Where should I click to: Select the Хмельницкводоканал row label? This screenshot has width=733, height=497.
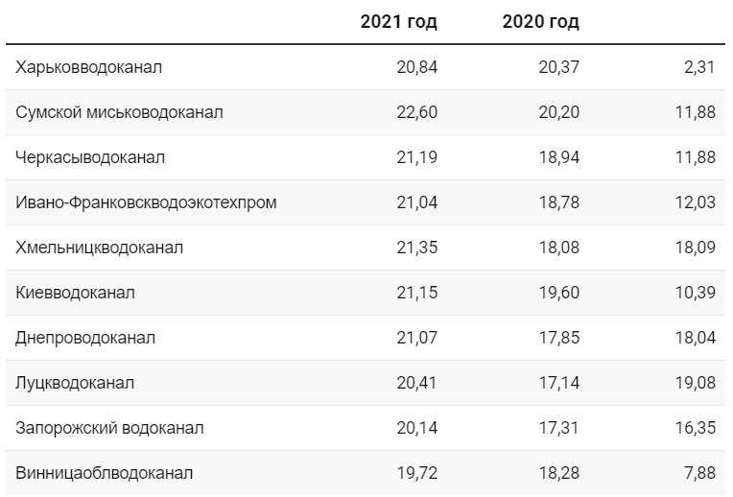pyautogui.click(x=99, y=248)
